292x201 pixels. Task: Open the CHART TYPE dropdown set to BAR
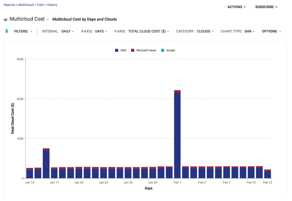coord(249,31)
